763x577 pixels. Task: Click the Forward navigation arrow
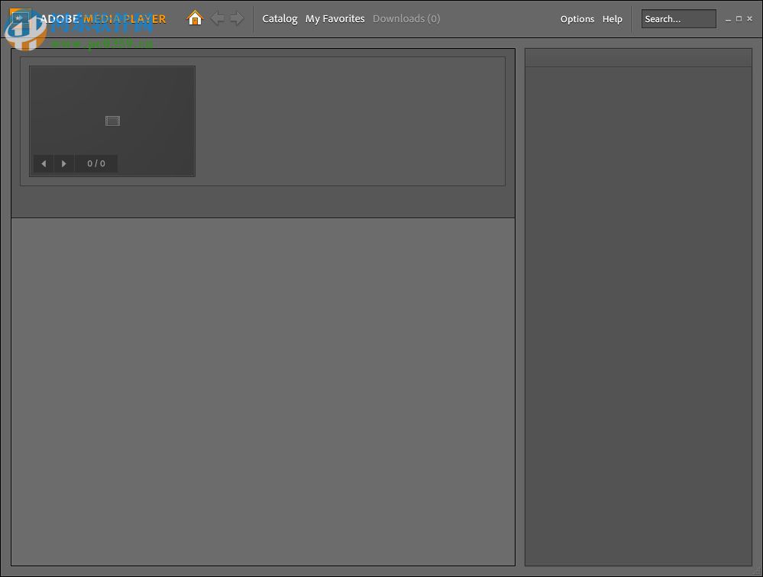click(237, 18)
